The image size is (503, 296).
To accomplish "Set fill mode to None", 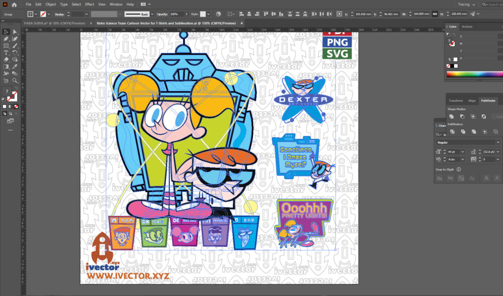I will (x=16, y=107).
